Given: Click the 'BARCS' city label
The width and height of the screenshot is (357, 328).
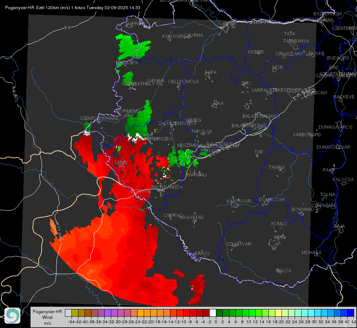Looking at the screenshot, I should click(x=202, y=253).
